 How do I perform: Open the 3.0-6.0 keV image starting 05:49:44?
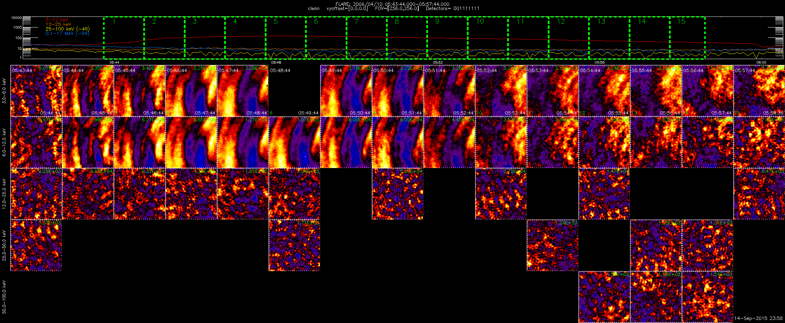tap(346, 91)
